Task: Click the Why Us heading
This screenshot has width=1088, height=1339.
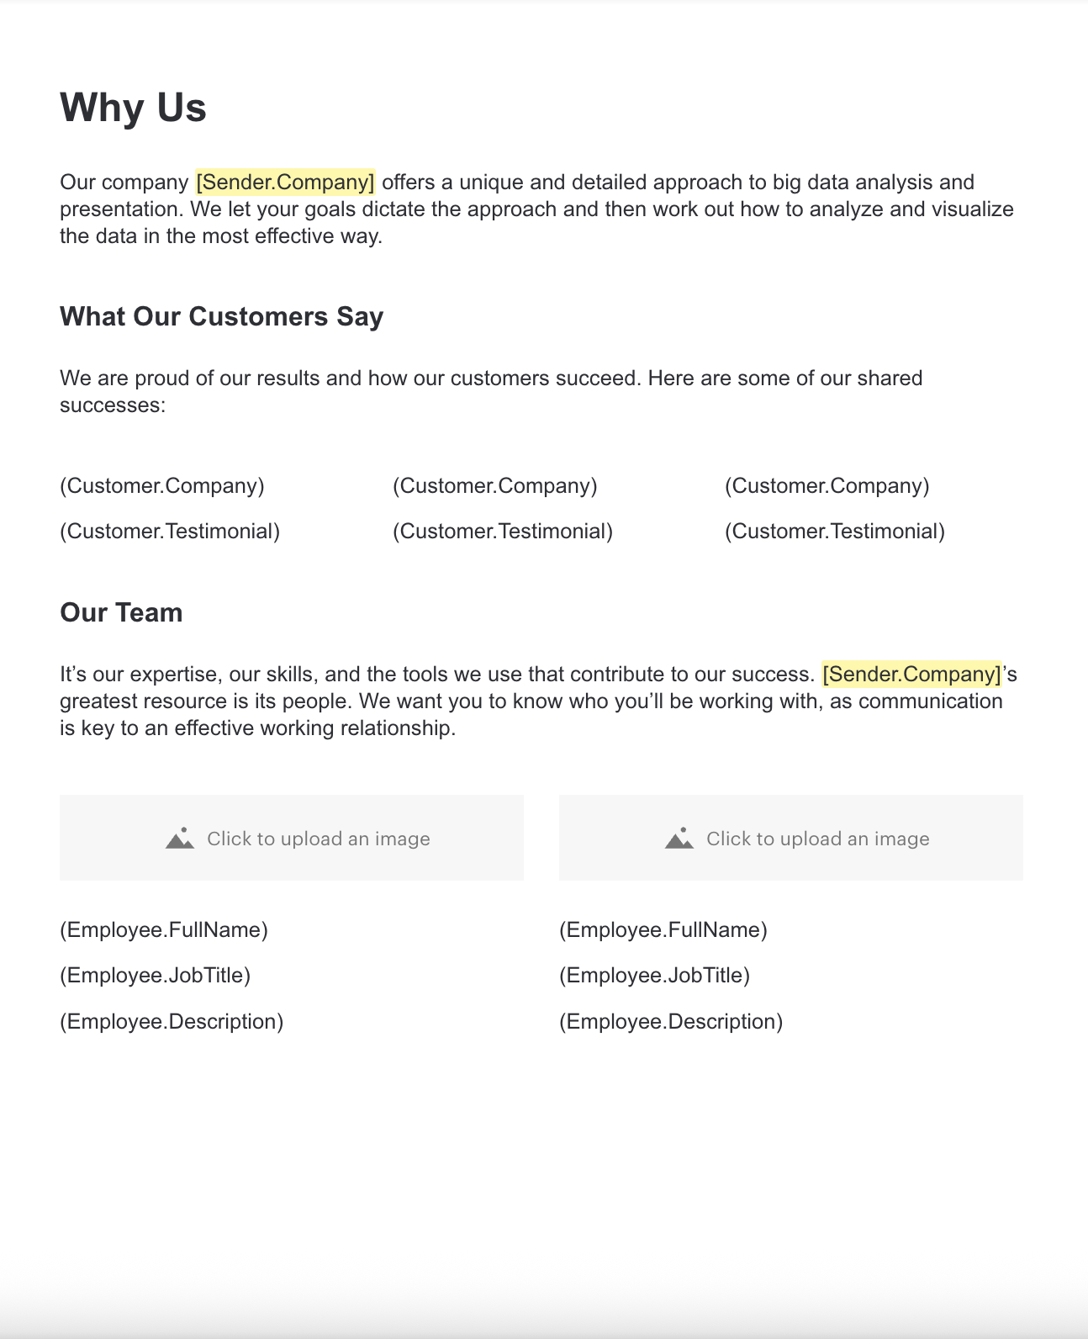Action: [x=133, y=108]
